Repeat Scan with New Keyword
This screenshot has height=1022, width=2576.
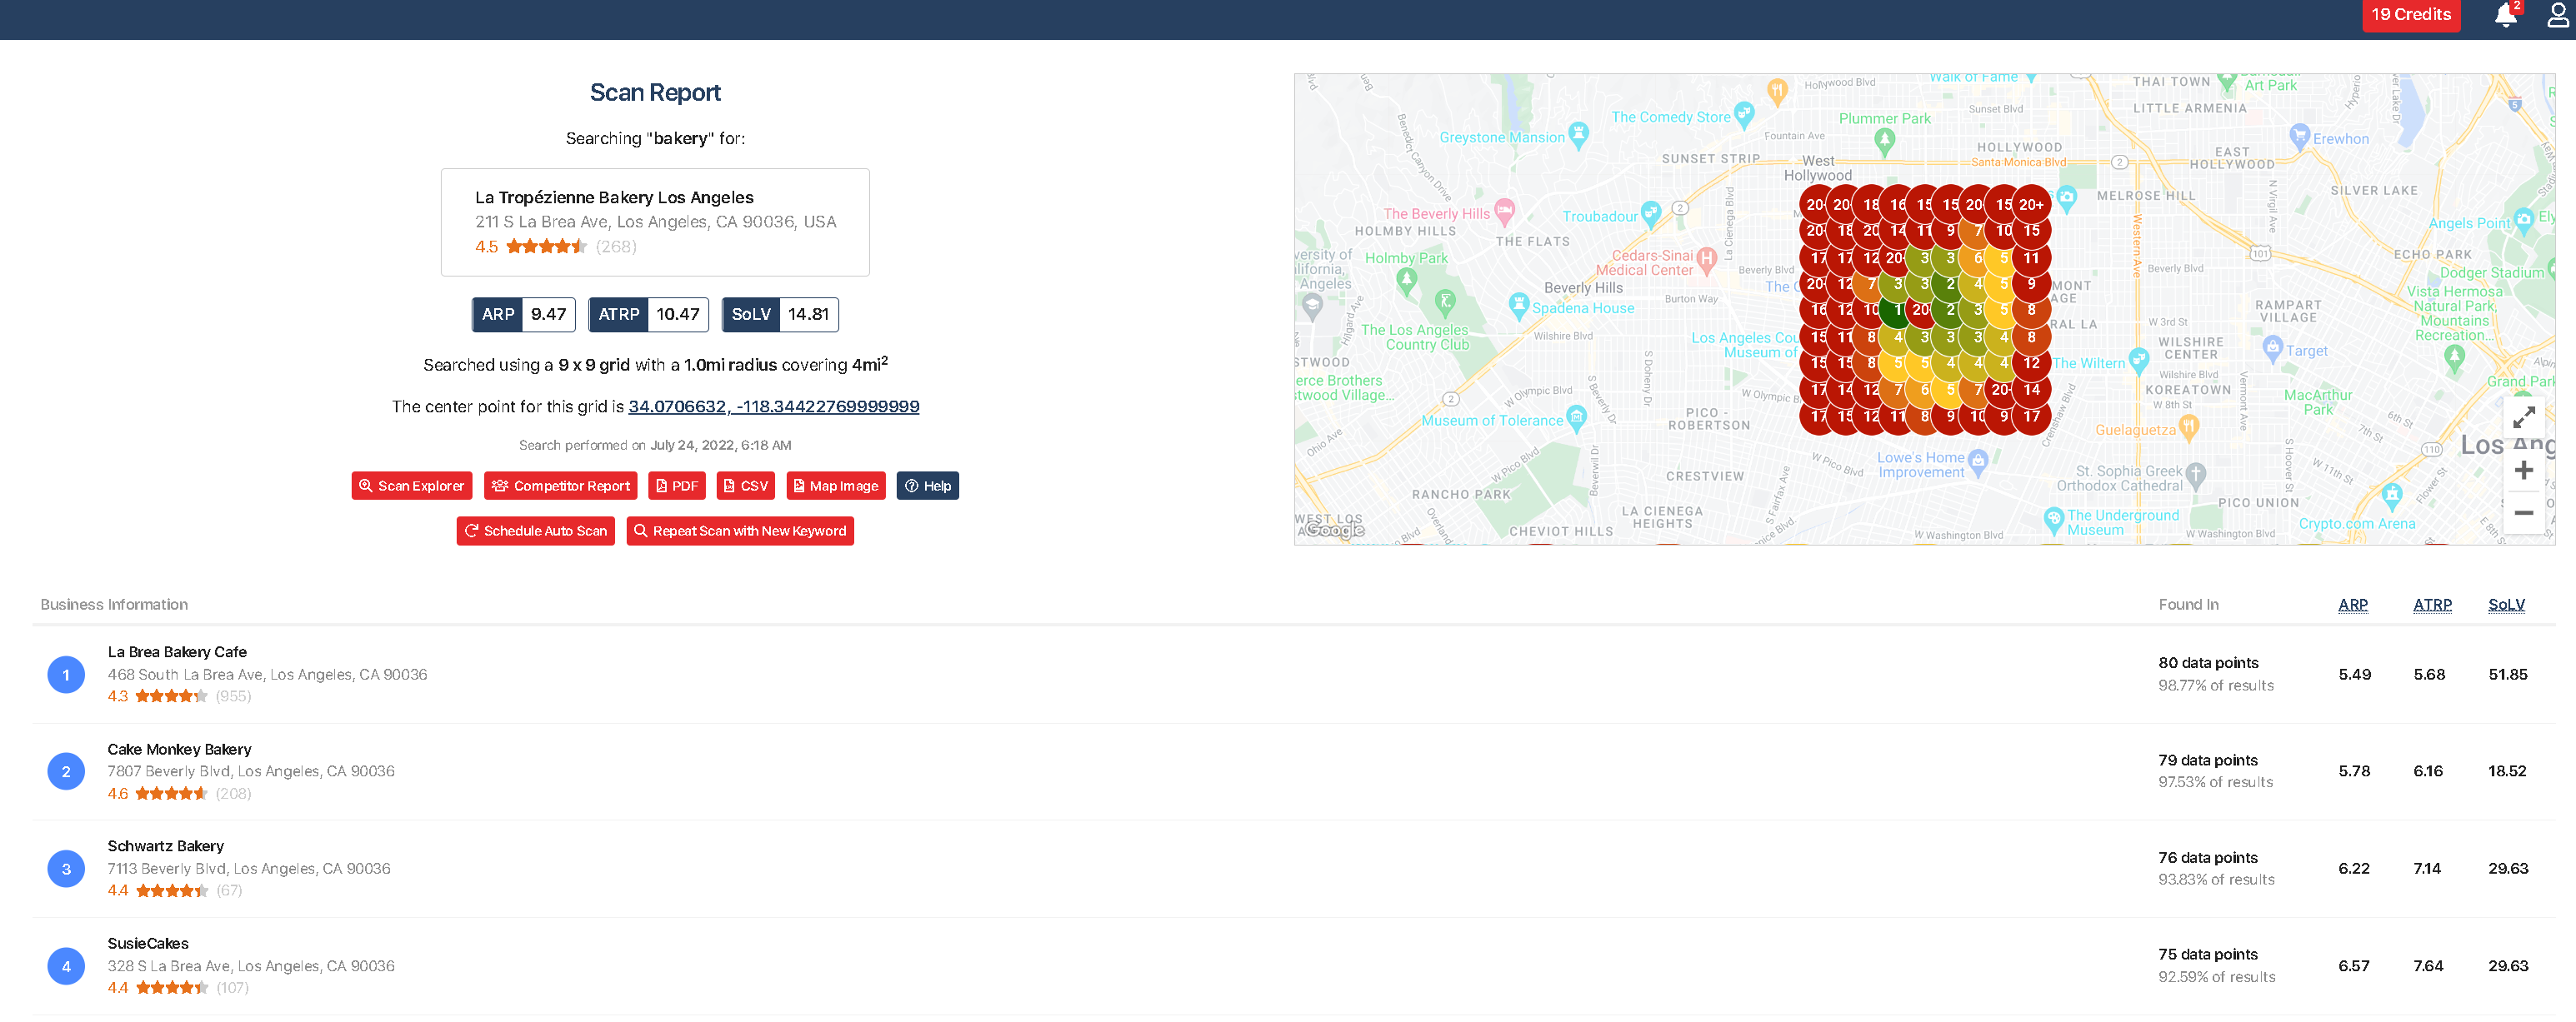pyautogui.click(x=739, y=531)
